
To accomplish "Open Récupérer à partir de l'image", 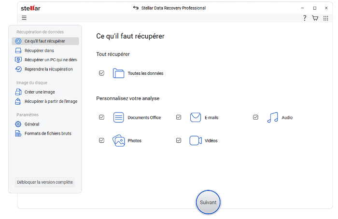I will point(45,101).
